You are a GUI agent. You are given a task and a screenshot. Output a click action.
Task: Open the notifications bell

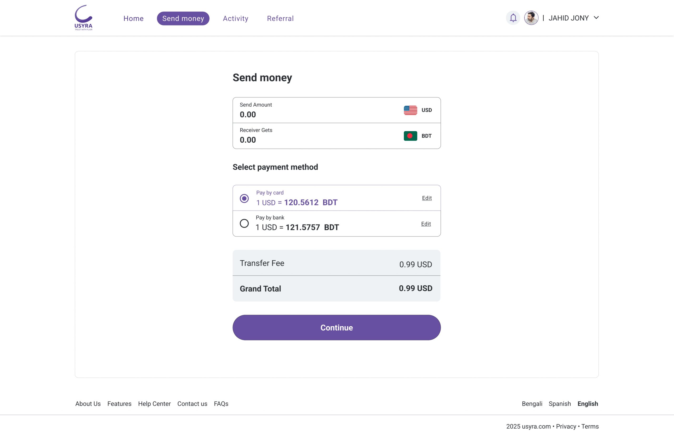tap(513, 18)
